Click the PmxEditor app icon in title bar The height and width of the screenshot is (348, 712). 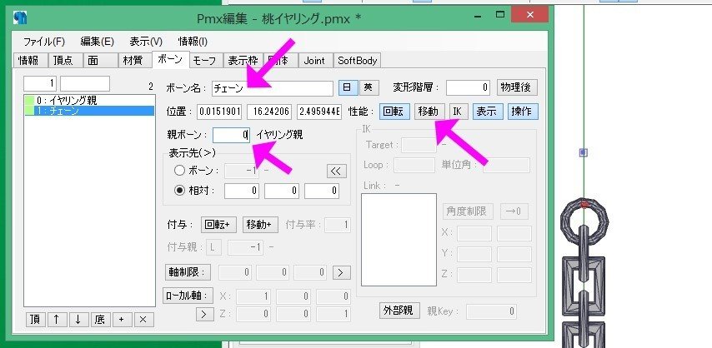point(20,17)
